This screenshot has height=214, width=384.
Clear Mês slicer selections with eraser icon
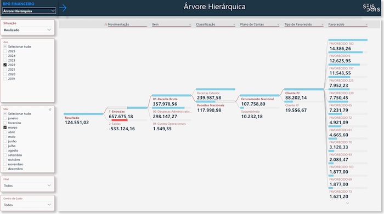point(50,109)
